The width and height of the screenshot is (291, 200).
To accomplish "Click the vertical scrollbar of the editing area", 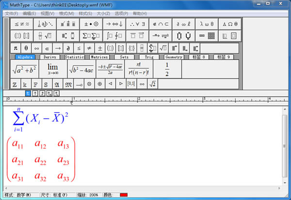I will [285, 145].
